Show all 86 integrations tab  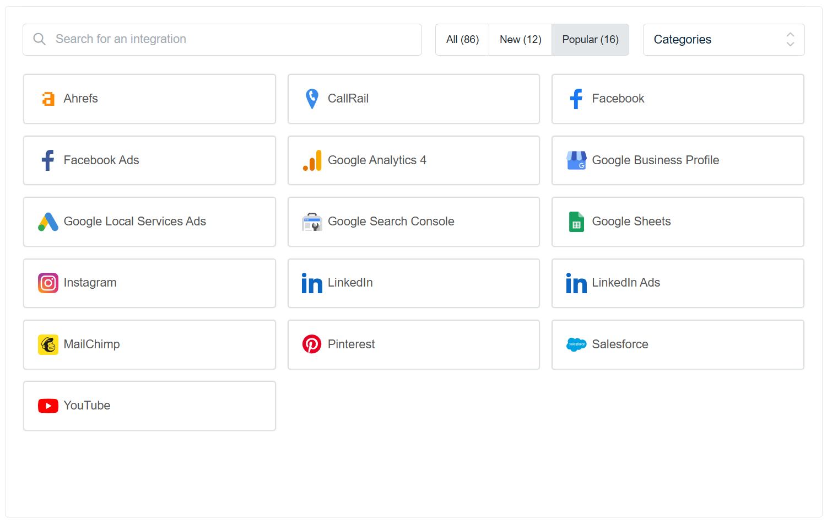(462, 40)
